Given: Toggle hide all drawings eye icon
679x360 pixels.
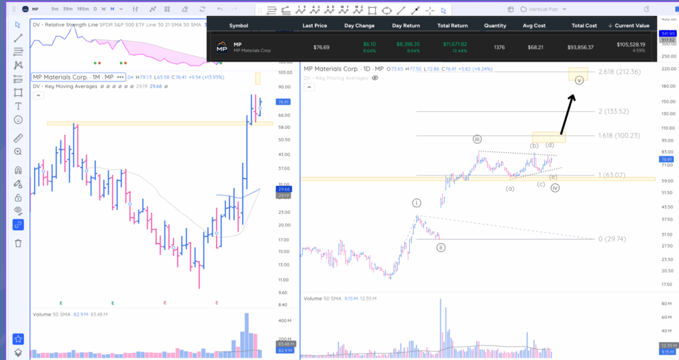Looking at the screenshot, I should coord(18,210).
